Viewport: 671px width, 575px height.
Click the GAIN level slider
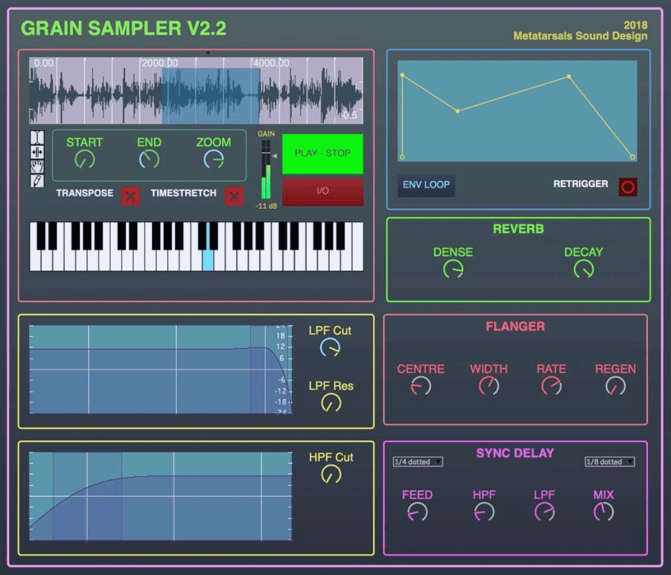tap(266, 170)
